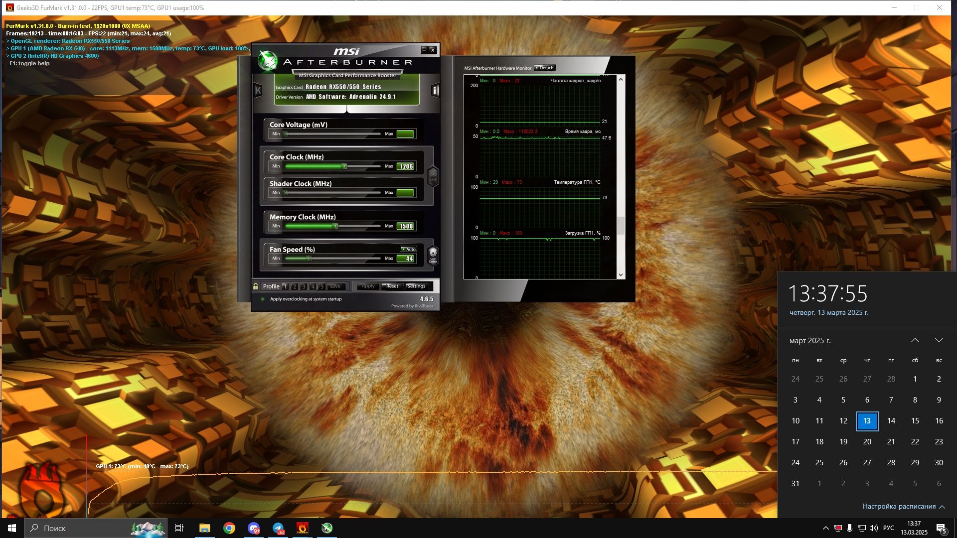The image size is (957, 538).
Task: Click the MSI Afterburner dragon logo
Action: tap(268, 61)
